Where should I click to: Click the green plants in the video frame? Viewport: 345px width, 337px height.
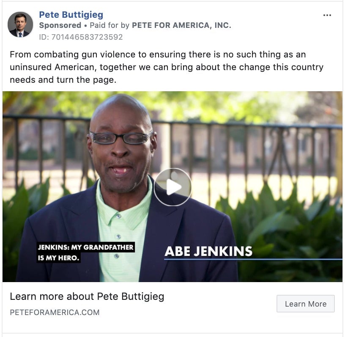coord(286,231)
